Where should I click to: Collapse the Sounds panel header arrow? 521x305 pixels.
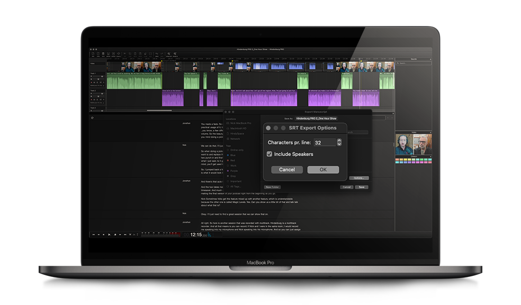(x=430, y=59)
